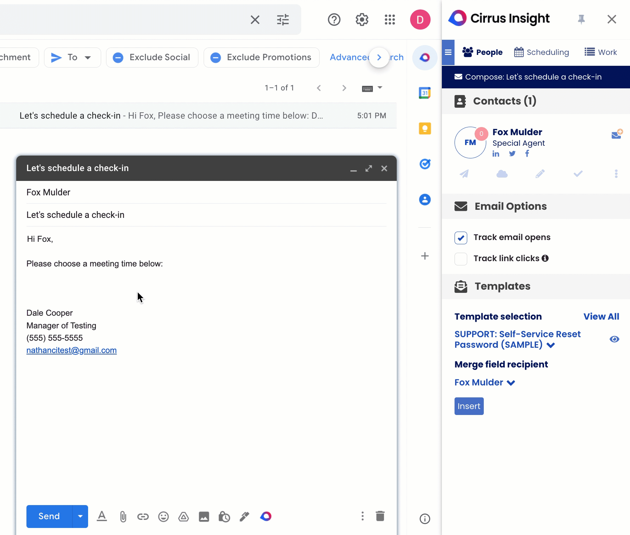Pin the Cirrus Insight panel

pos(581,19)
